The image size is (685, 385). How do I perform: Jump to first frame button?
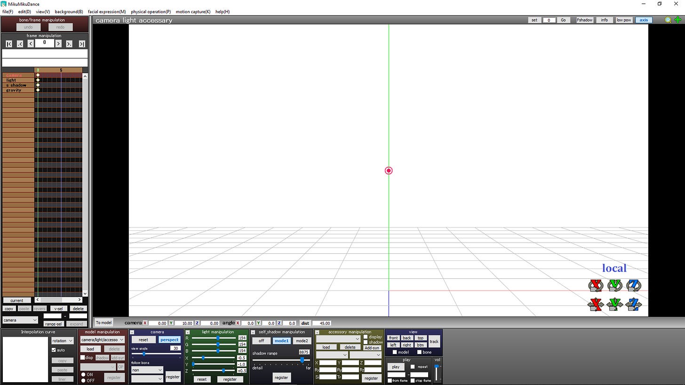[9, 44]
